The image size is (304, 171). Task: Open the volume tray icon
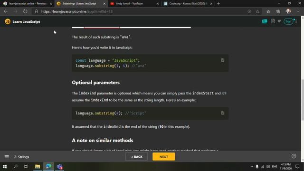pos(268,167)
